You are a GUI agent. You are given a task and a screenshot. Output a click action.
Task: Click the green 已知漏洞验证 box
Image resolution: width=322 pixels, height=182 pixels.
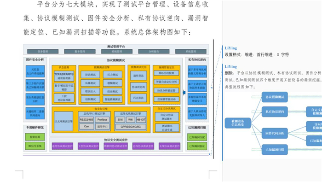197,146
